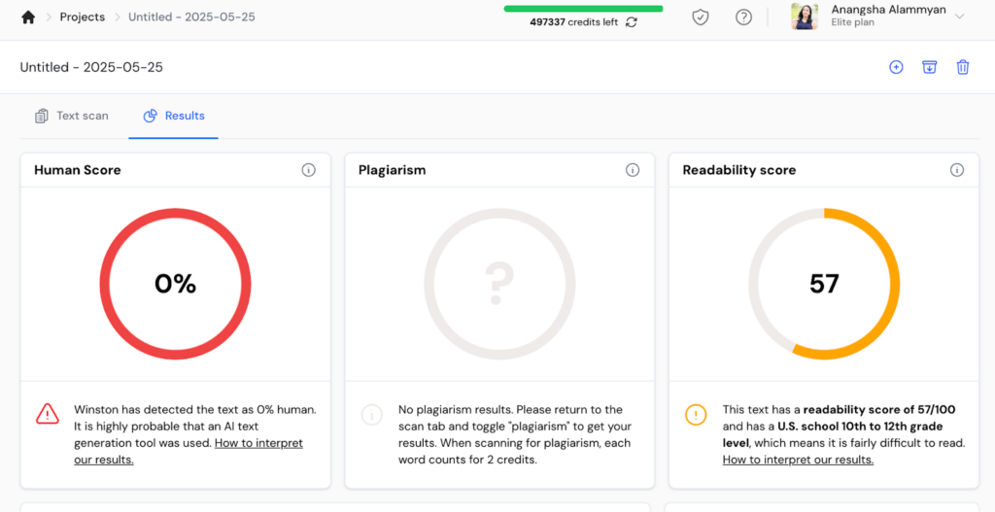The height and width of the screenshot is (512, 995).
Task: Show info for Human Score card
Action: point(309,170)
